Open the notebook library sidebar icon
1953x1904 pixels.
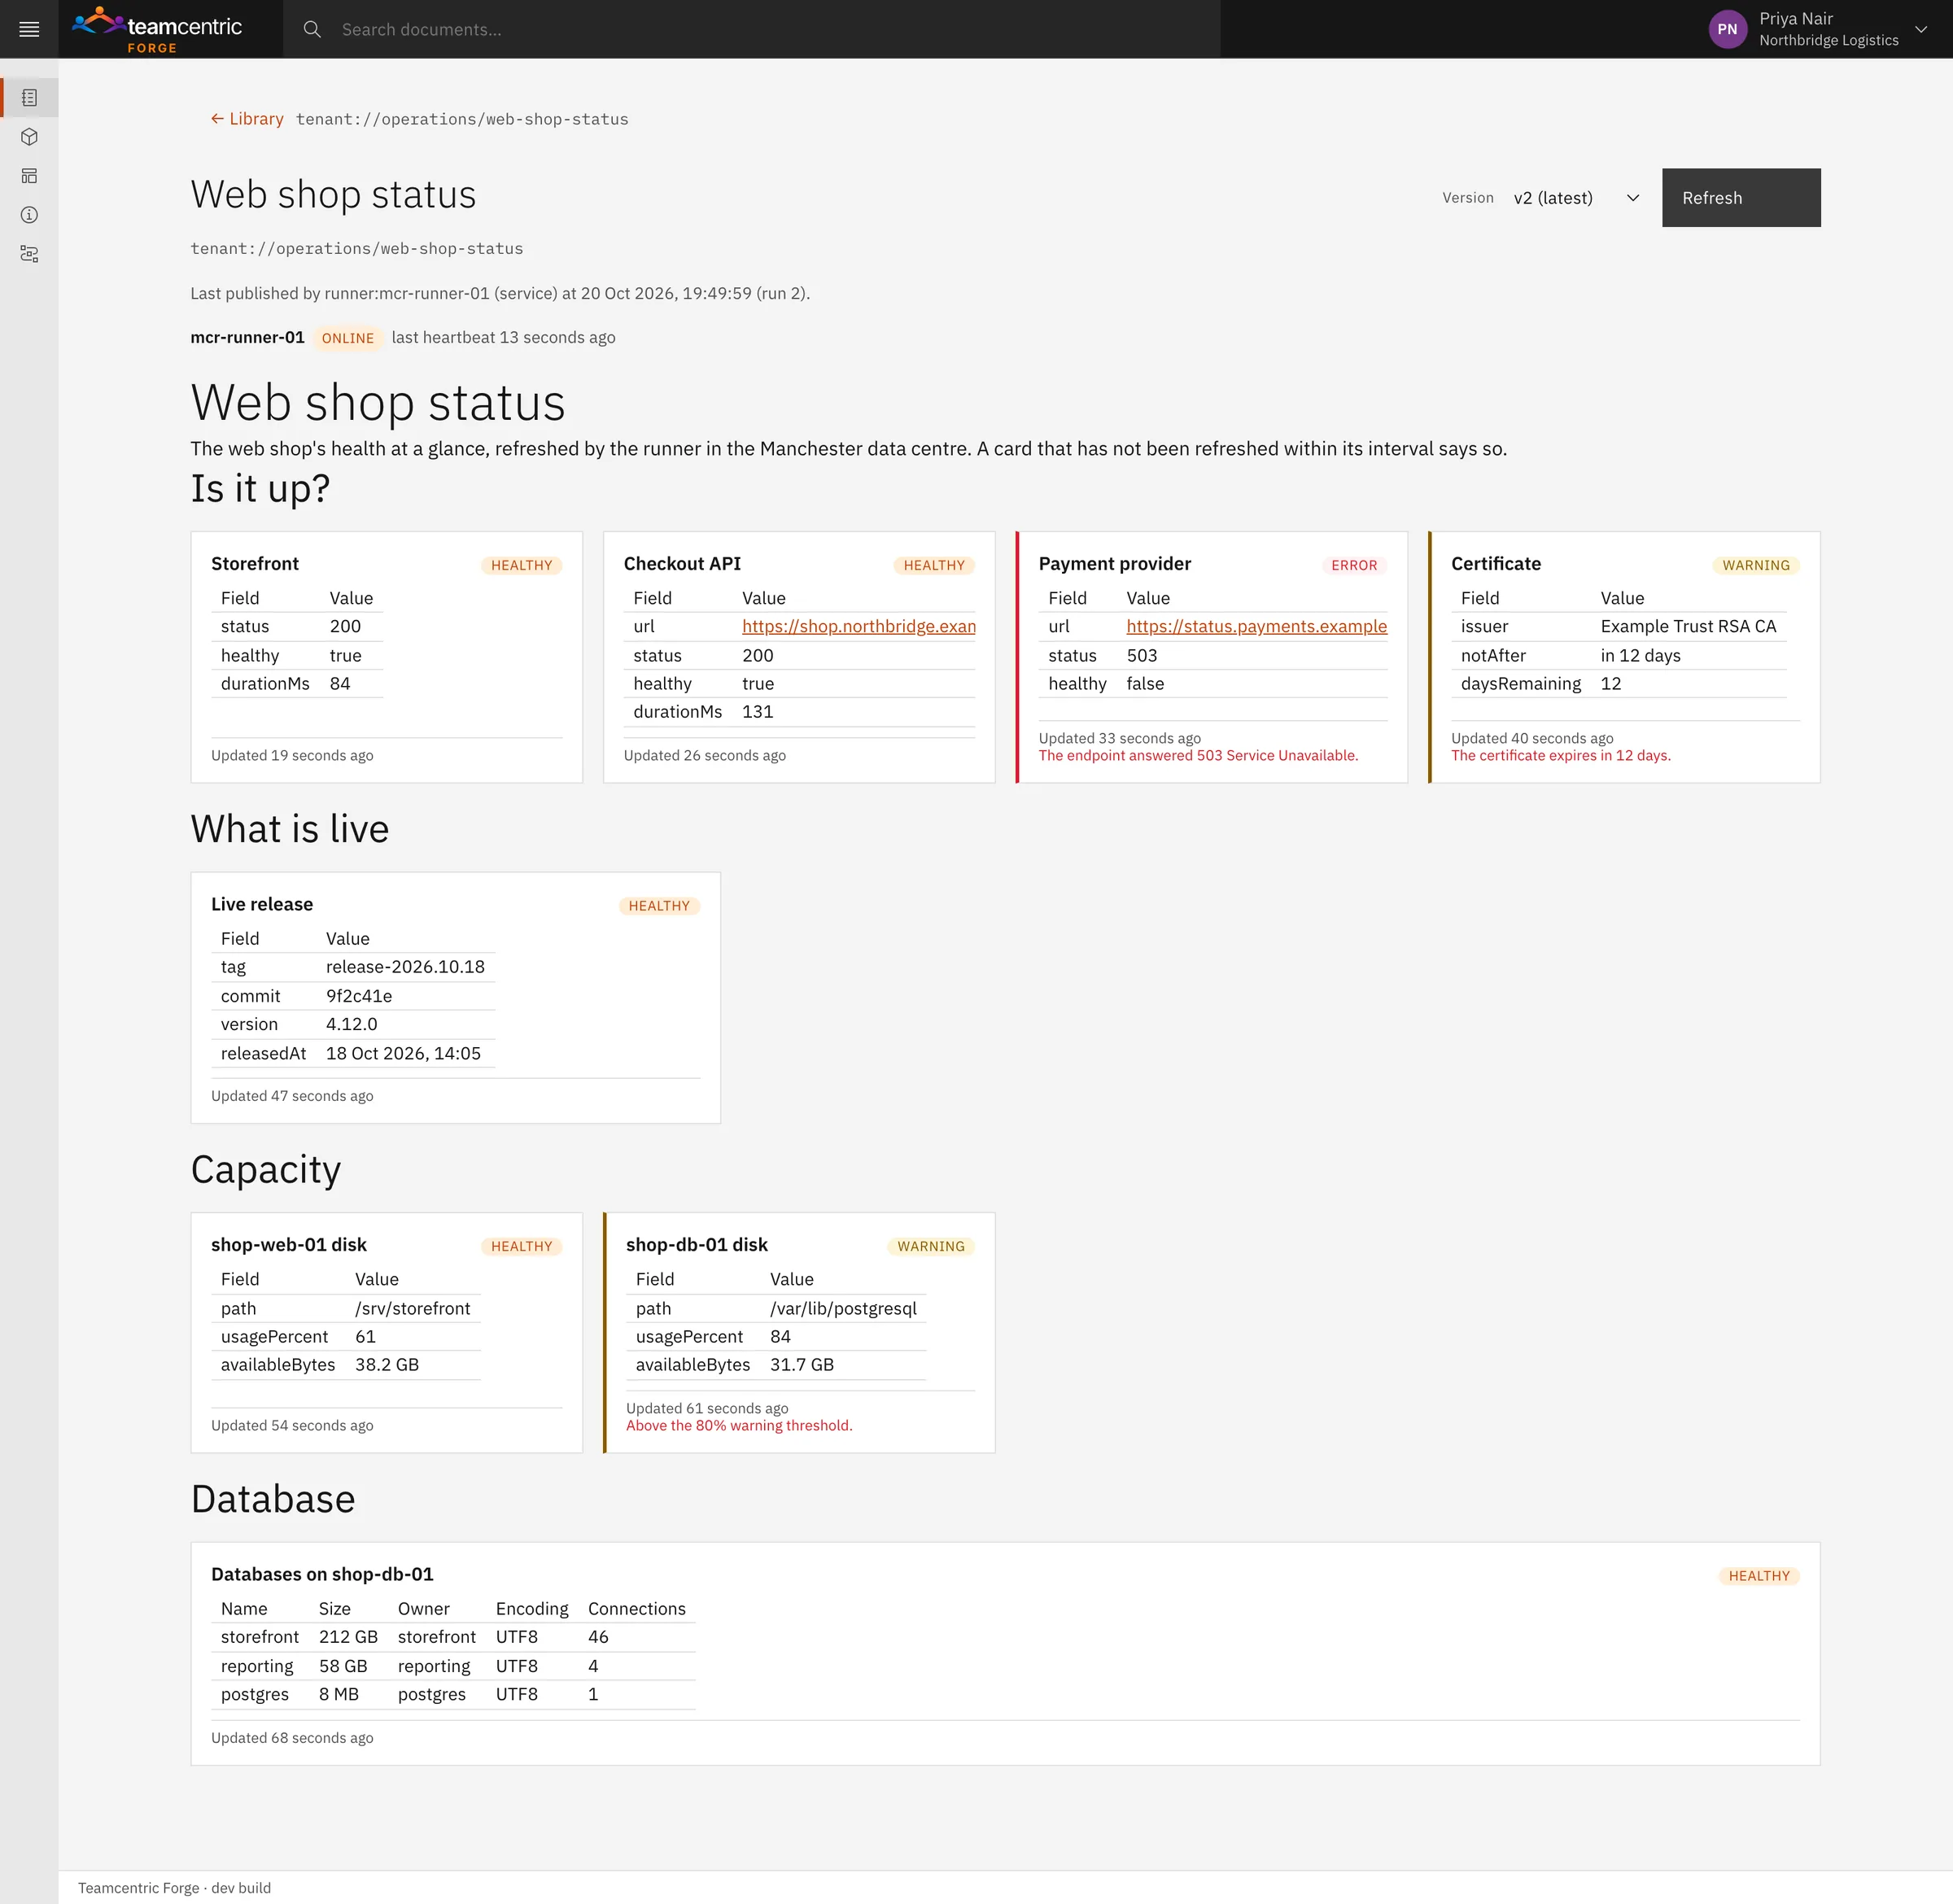[29, 98]
